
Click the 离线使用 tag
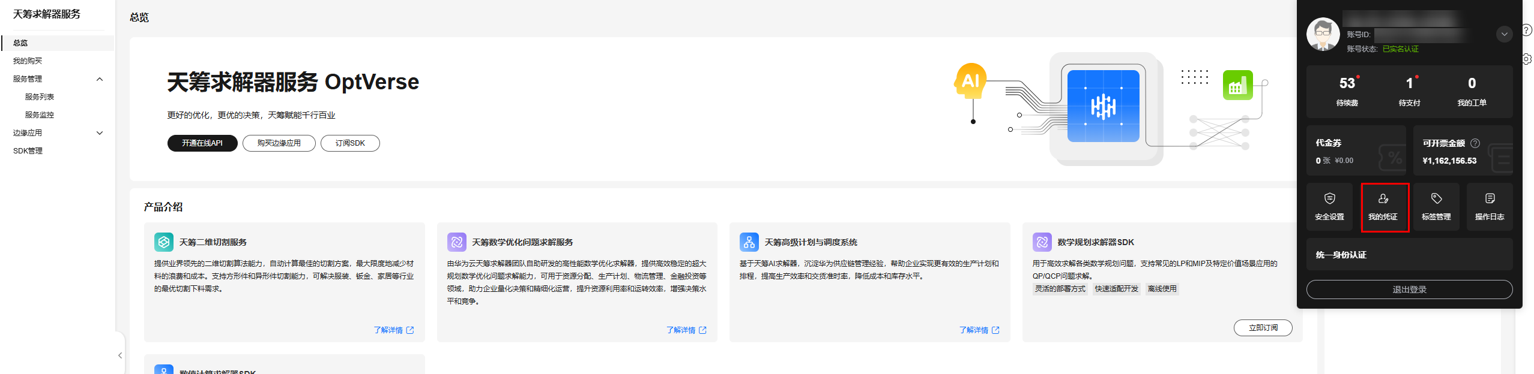point(1162,289)
